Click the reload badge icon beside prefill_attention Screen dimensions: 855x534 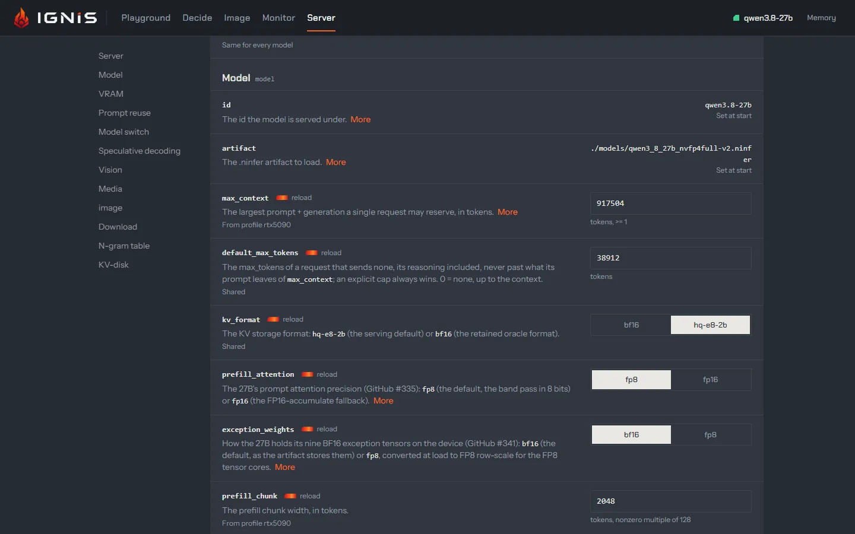click(x=308, y=374)
